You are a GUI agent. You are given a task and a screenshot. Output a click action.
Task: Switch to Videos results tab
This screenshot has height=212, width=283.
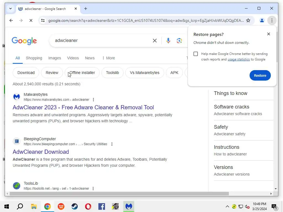73,58
